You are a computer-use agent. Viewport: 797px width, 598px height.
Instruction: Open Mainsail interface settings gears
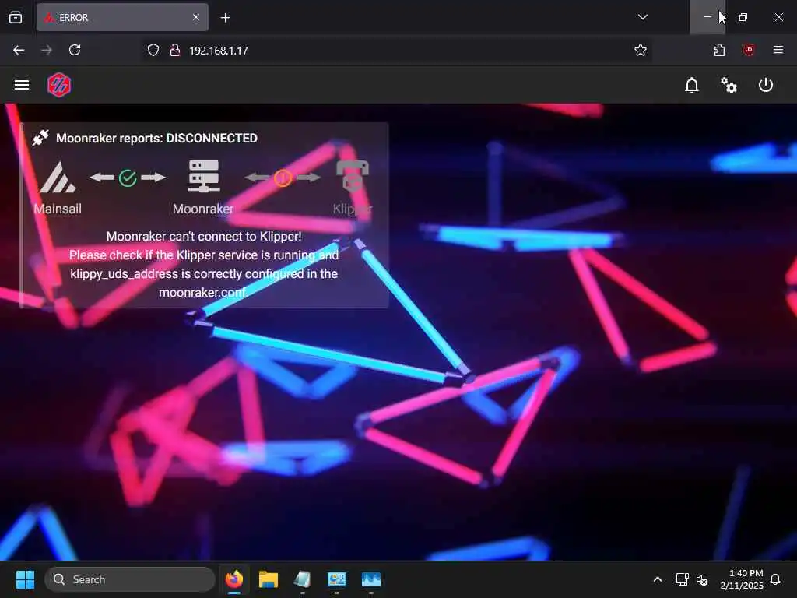(x=729, y=85)
